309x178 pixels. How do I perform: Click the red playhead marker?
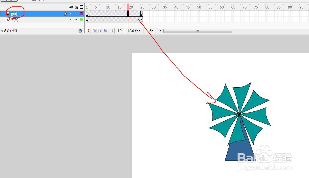point(128,7)
